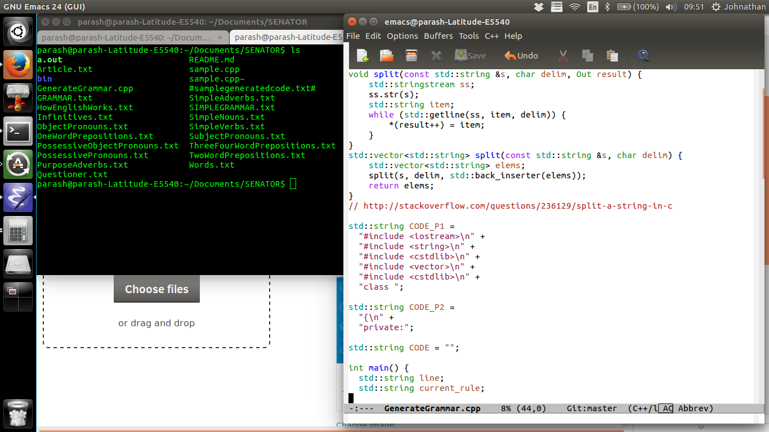This screenshot has height=432, width=769.
Task: Copy selection using the Copy toolbar icon
Action: [x=587, y=56]
